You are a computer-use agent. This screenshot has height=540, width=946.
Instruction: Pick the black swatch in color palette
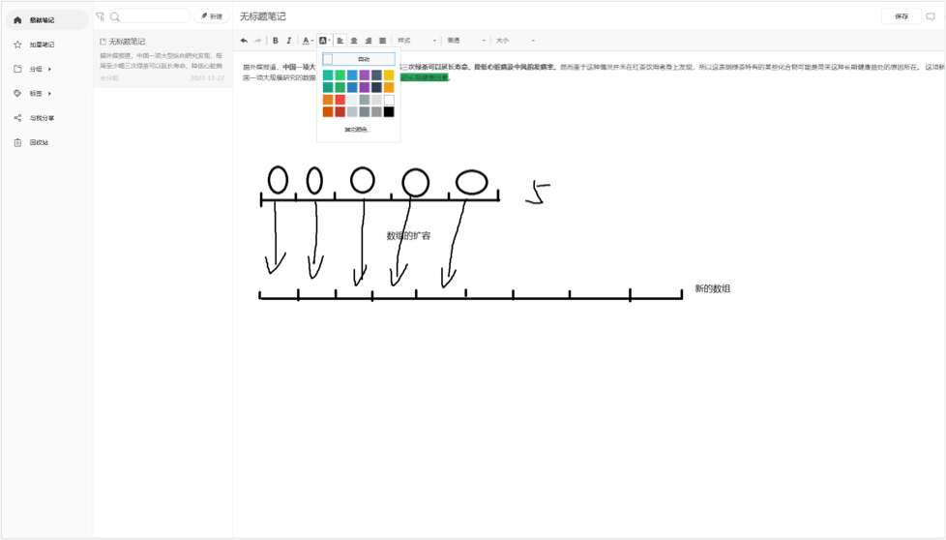[x=389, y=112]
